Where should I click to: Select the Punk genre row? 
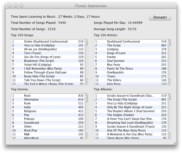48,103
